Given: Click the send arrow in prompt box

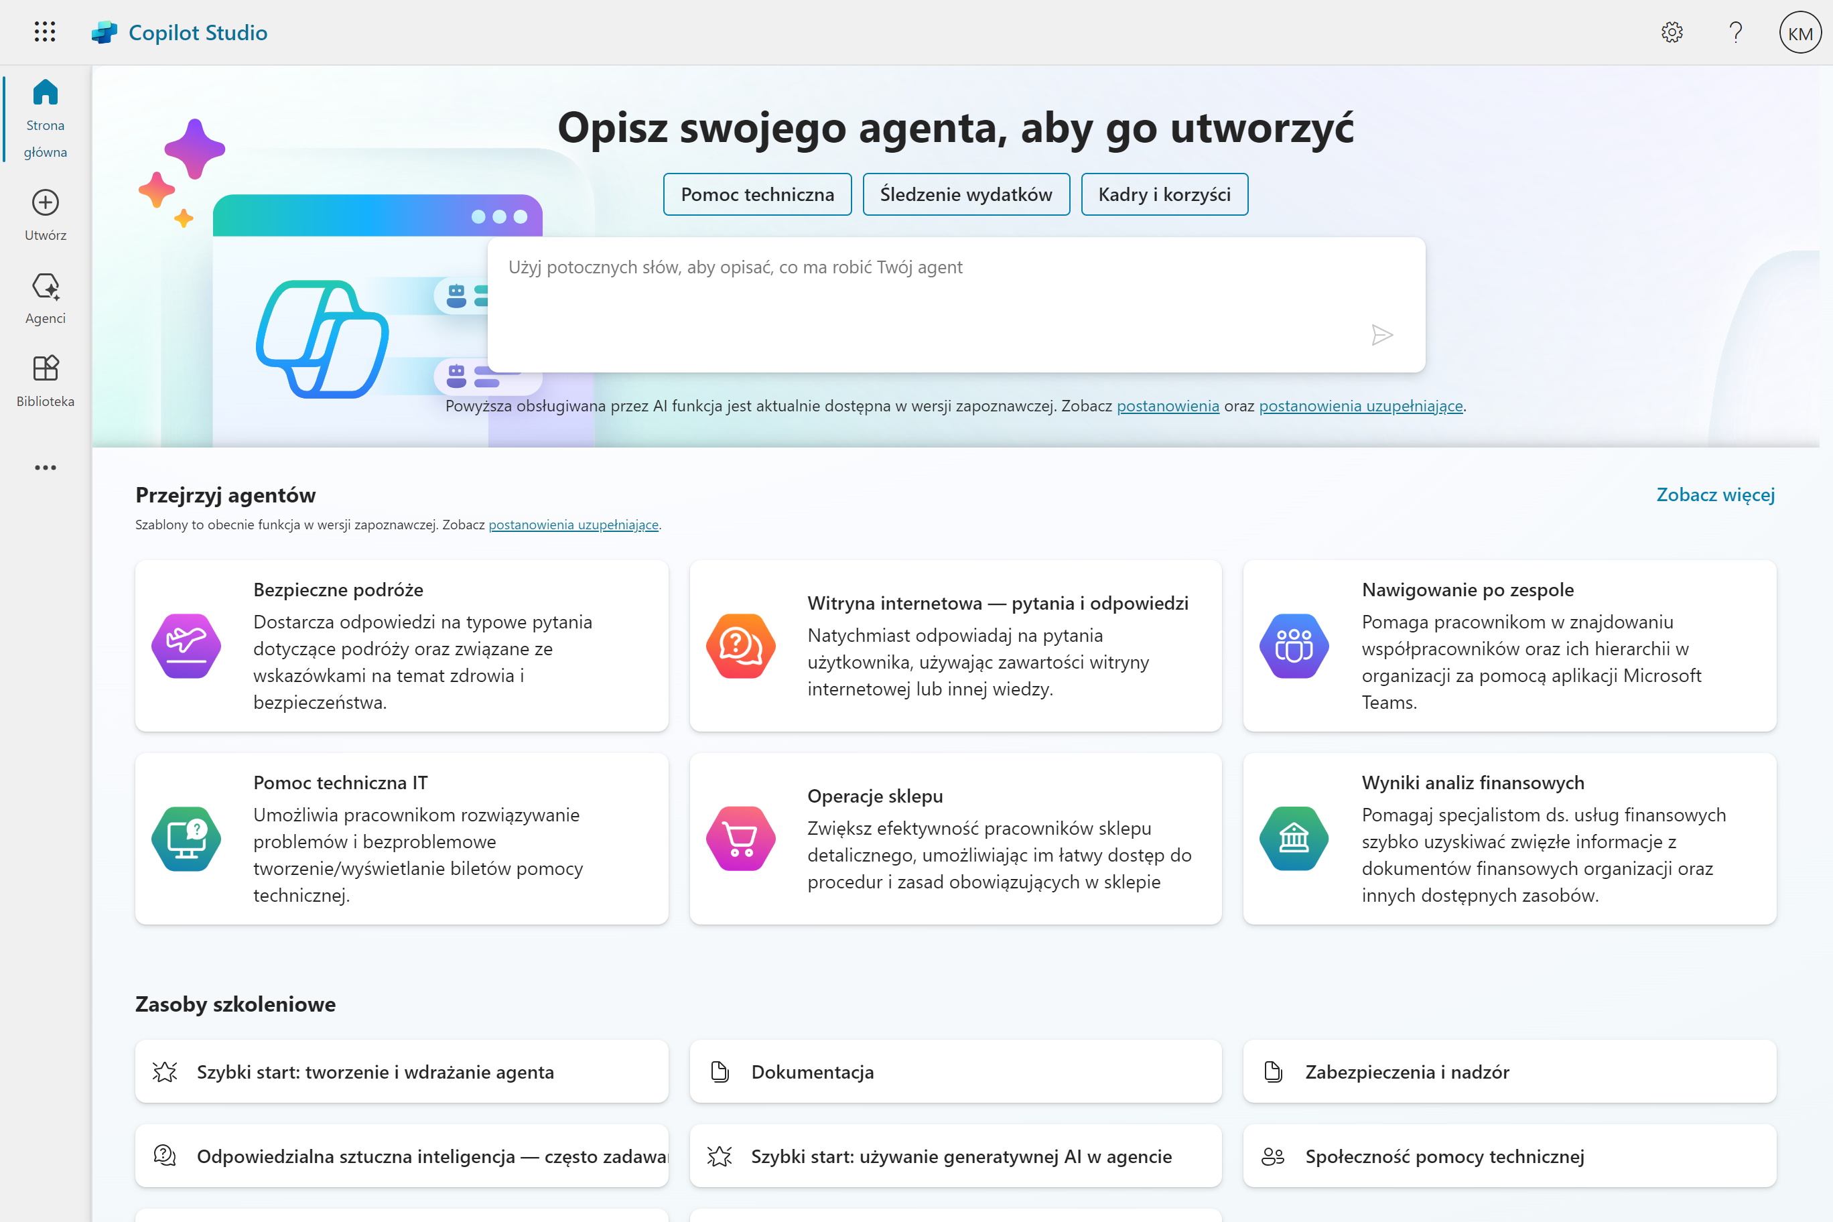Looking at the screenshot, I should tap(1381, 335).
